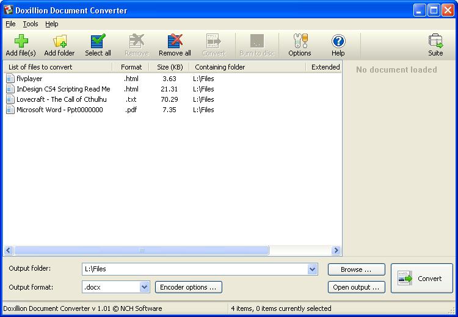Viewport: 458px width, 317px height.
Task: Click the .pdf format cell
Action: (131, 110)
